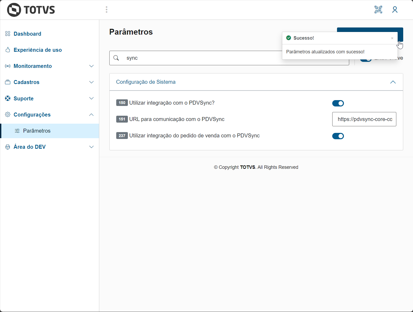
Task: Disable sales order PDVSync integration toggle
Action: 338,136
